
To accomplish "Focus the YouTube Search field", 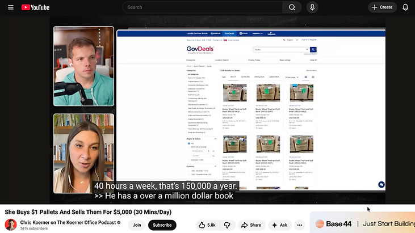I will click(x=203, y=7).
